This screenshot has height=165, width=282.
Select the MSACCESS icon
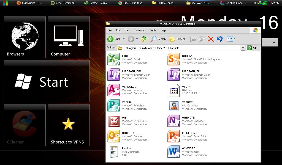click(x=113, y=90)
